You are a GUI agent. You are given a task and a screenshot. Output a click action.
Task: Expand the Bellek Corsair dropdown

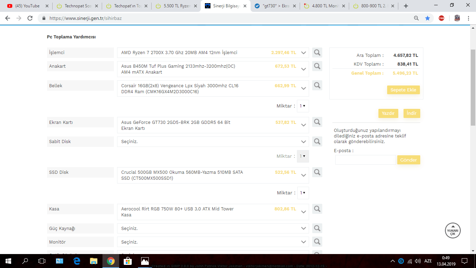[304, 88]
